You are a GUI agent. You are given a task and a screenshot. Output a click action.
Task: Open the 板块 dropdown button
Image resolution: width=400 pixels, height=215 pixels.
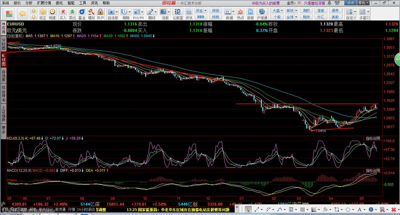[x=291, y=11]
